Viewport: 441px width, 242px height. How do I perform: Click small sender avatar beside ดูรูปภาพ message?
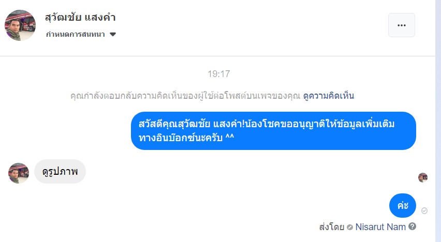point(19,173)
